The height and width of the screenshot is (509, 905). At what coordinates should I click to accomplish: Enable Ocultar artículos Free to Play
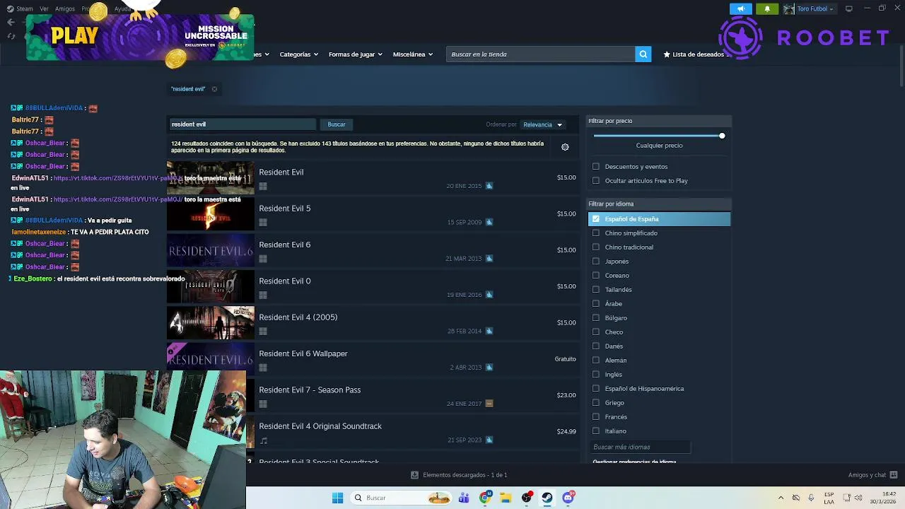click(596, 181)
